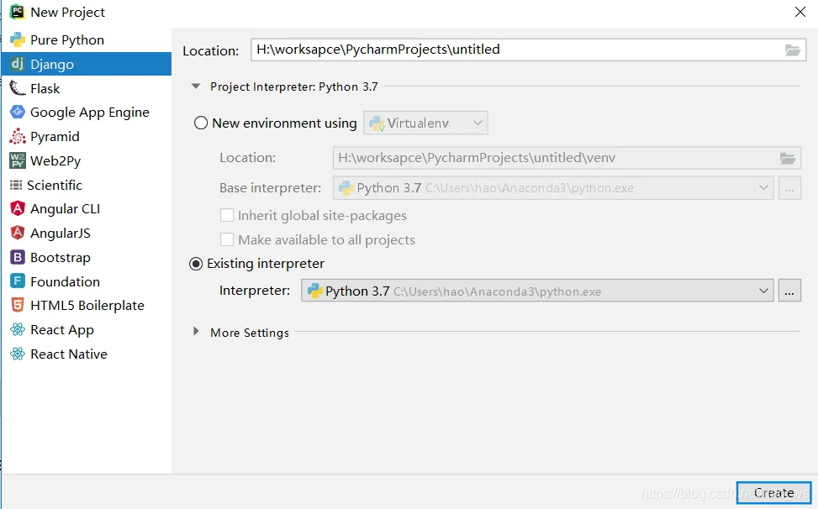Select Pure Python project type
This screenshot has width=818, height=509.
[67, 40]
